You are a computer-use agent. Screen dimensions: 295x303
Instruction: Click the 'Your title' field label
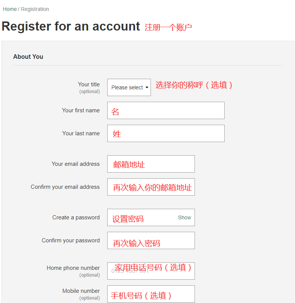point(89,84)
